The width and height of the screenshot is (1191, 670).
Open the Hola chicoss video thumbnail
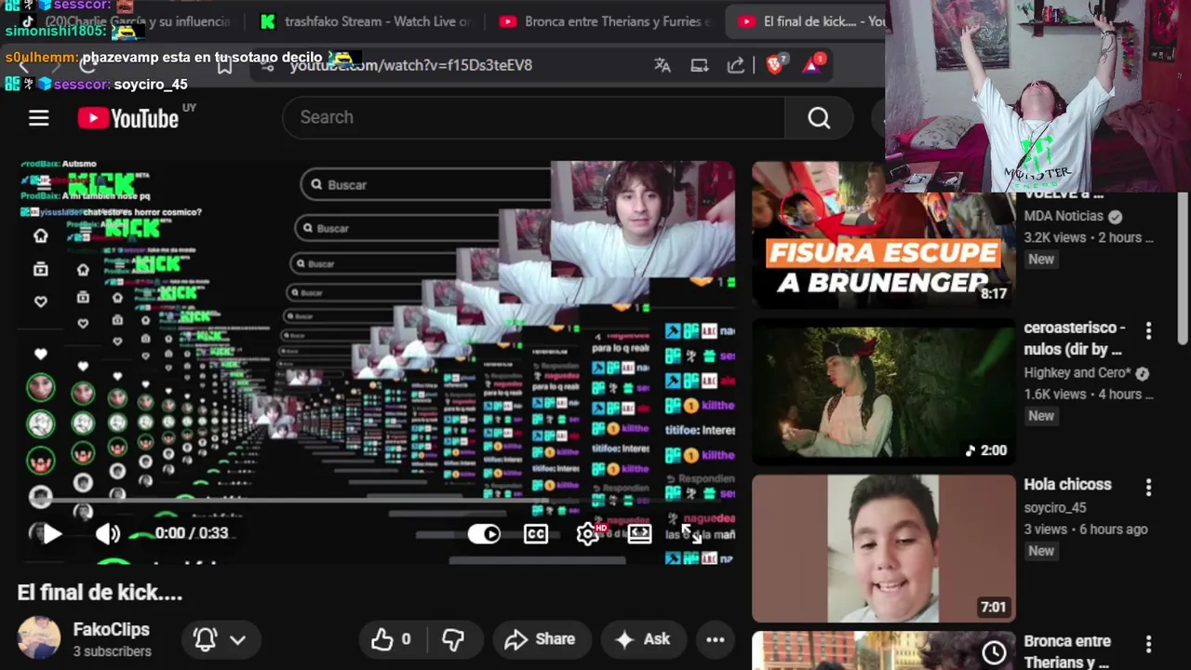pyautogui.click(x=883, y=548)
